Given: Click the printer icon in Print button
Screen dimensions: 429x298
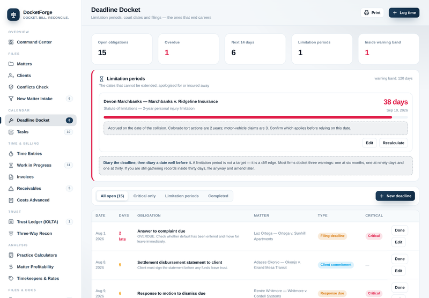Looking at the screenshot, I should click(x=366, y=12).
